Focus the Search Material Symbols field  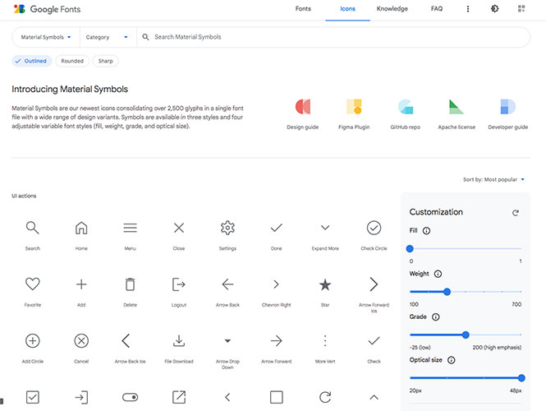click(333, 37)
